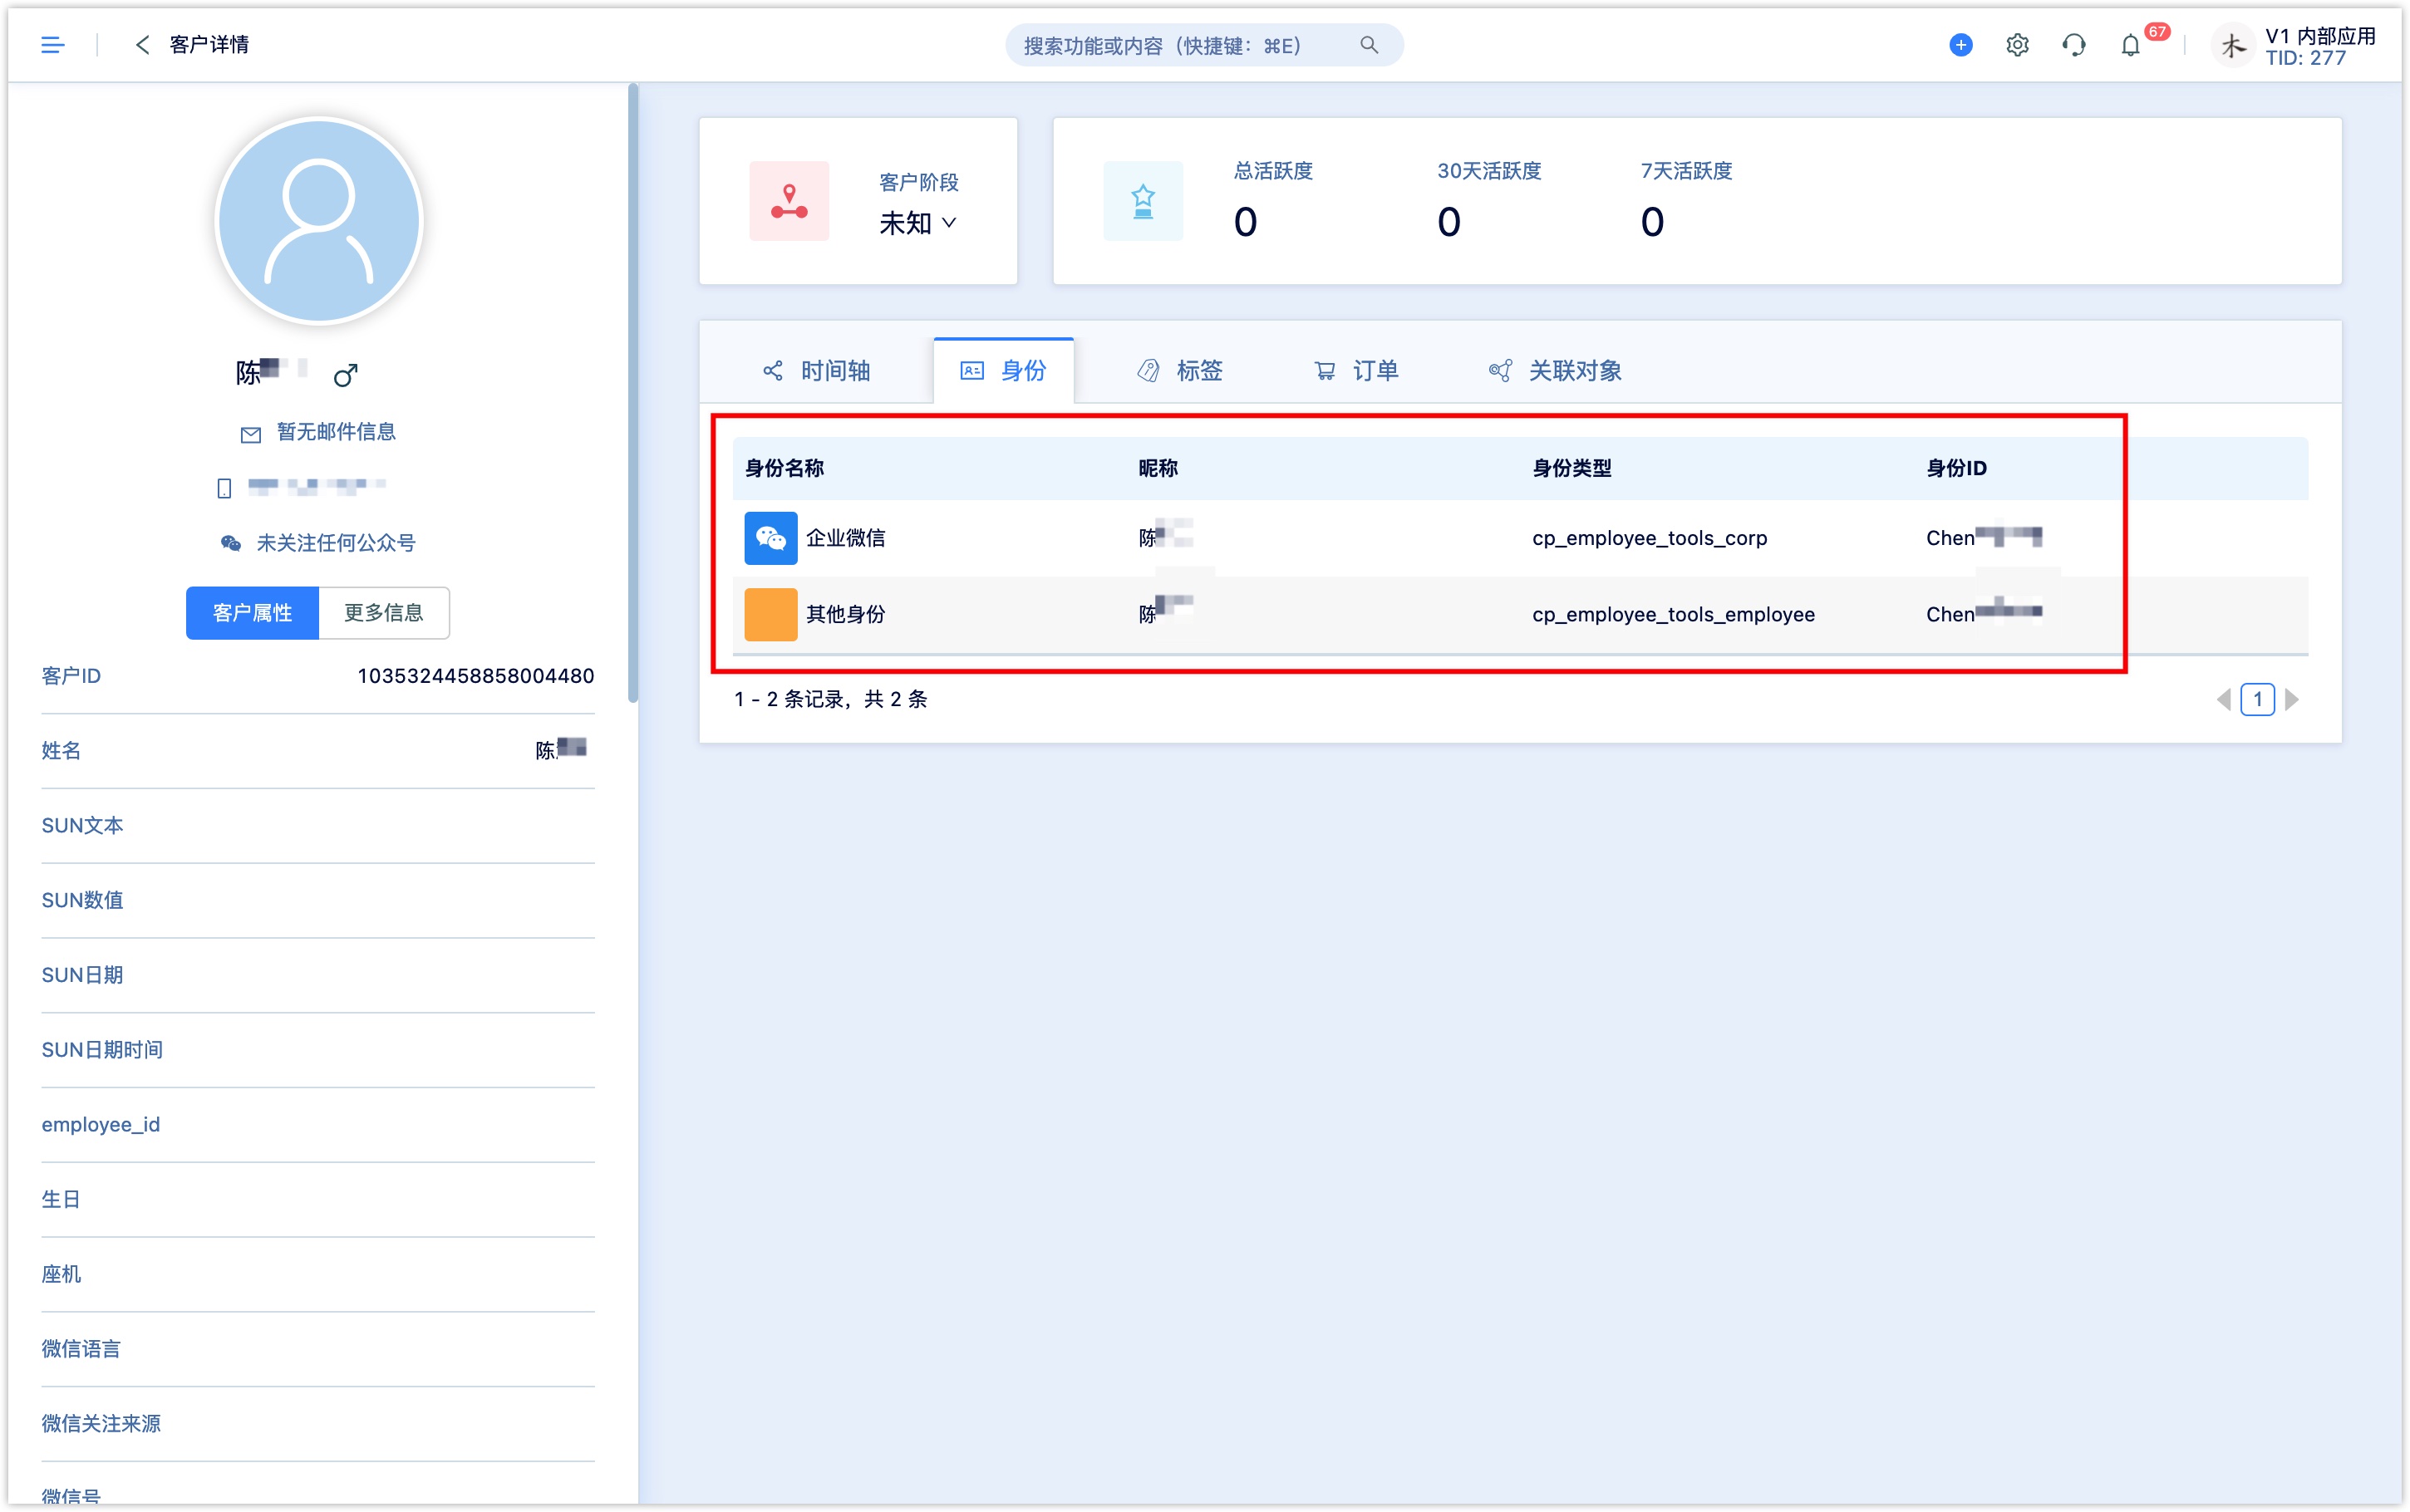The height and width of the screenshot is (1512, 2410).
Task: Click the WeChat icon beside 未关注任何公众号
Action: (x=231, y=543)
